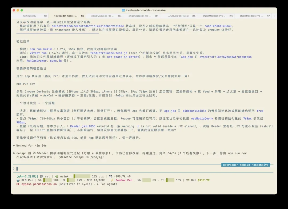Click the ※ symbol before 'recap:'
The image size is (288, 209).
click(x=14, y=153)
